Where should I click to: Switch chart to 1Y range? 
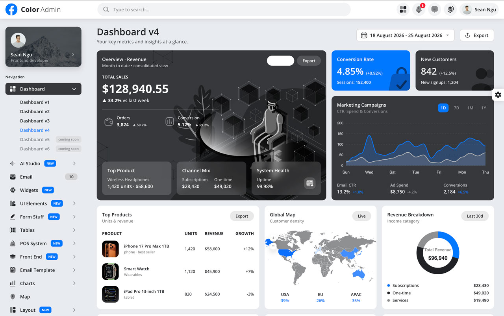point(484,108)
